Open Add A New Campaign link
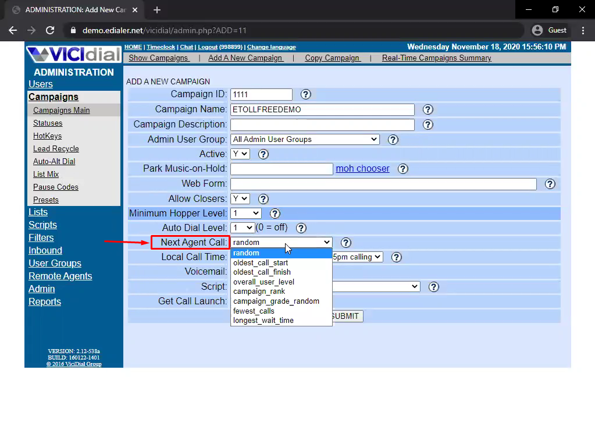The width and height of the screenshot is (595, 423). pyautogui.click(x=245, y=58)
